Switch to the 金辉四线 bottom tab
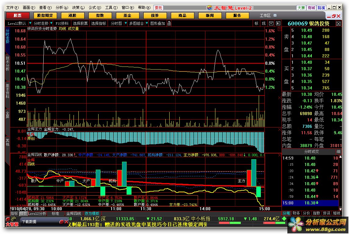This screenshot has height=234, width=349. pyautogui.click(x=74, y=214)
